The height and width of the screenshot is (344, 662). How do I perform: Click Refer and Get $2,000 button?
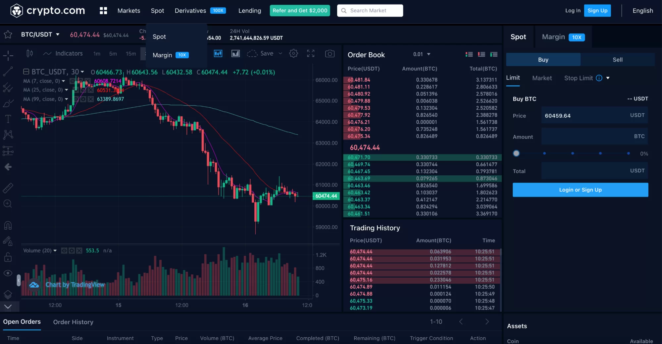coord(300,11)
